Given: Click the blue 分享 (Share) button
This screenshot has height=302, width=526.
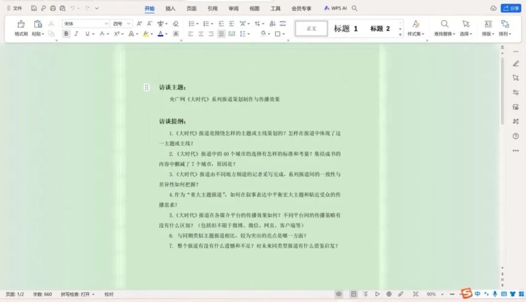Looking at the screenshot, I should [511, 8].
